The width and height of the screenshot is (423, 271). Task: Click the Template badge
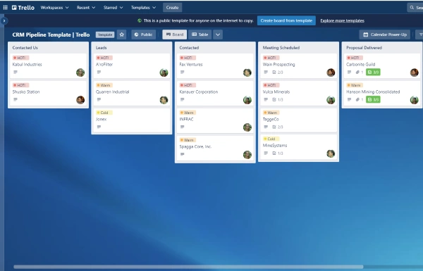click(x=105, y=34)
